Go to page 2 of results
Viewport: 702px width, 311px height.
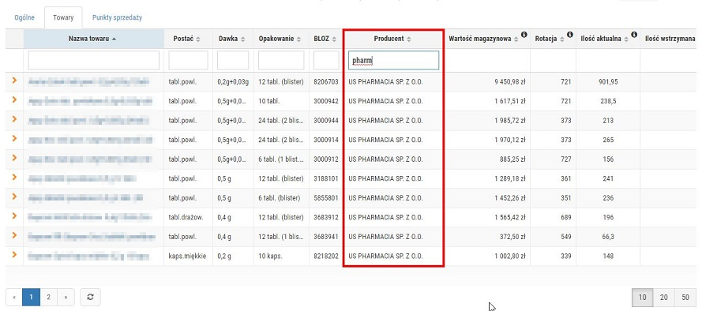pyautogui.click(x=48, y=297)
